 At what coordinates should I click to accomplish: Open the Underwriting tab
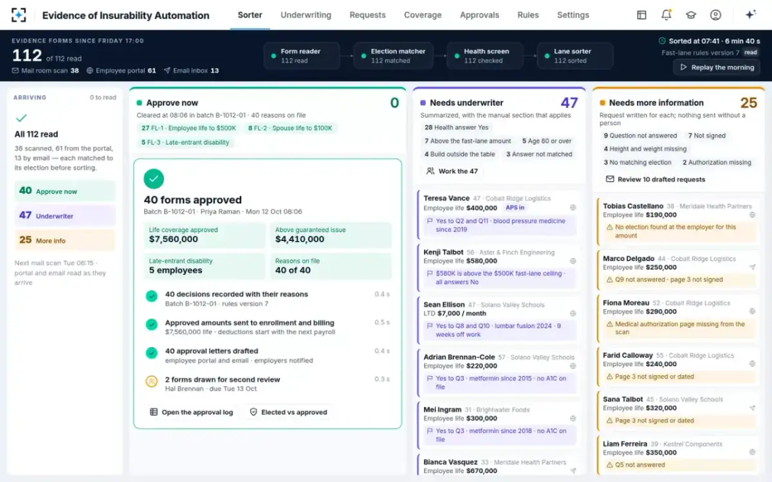[x=306, y=15]
